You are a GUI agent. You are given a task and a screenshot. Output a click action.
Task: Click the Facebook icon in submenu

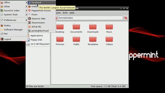click(x=30, y=2)
